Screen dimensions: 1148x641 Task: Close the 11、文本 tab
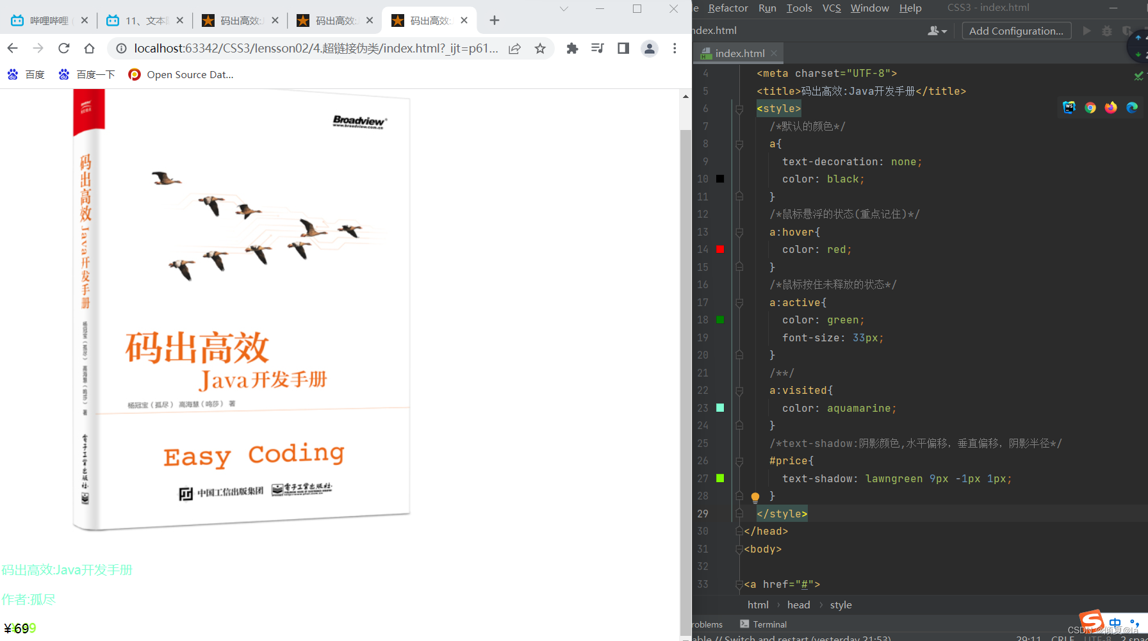pyautogui.click(x=179, y=20)
